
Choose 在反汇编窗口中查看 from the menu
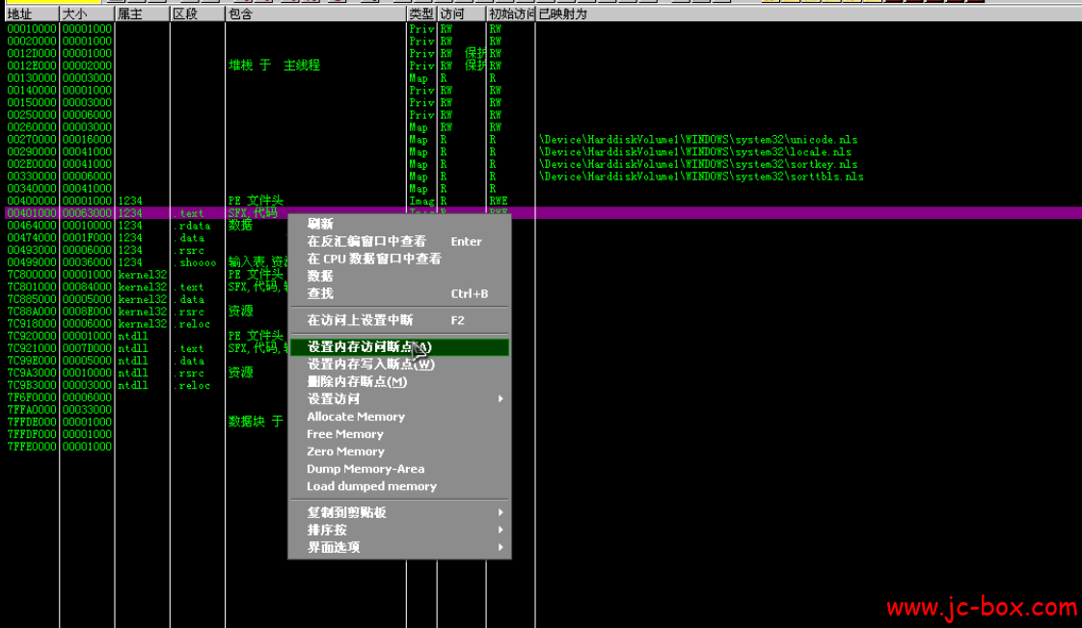pos(366,241)
